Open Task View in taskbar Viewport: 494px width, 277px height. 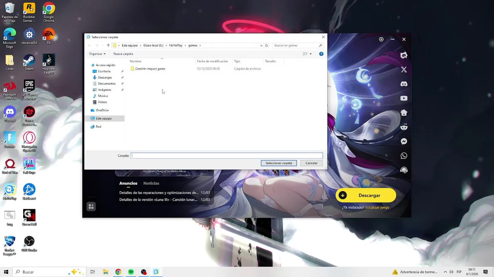[93, 272]
